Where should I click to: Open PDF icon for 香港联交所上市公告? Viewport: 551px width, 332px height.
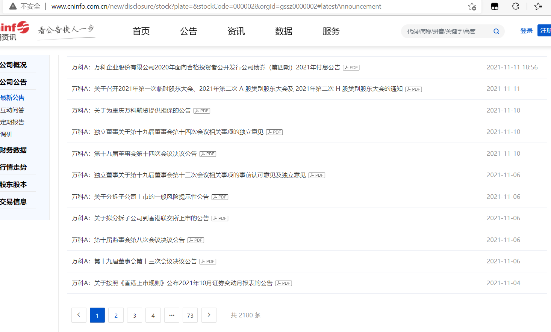[x=220, y=218]
